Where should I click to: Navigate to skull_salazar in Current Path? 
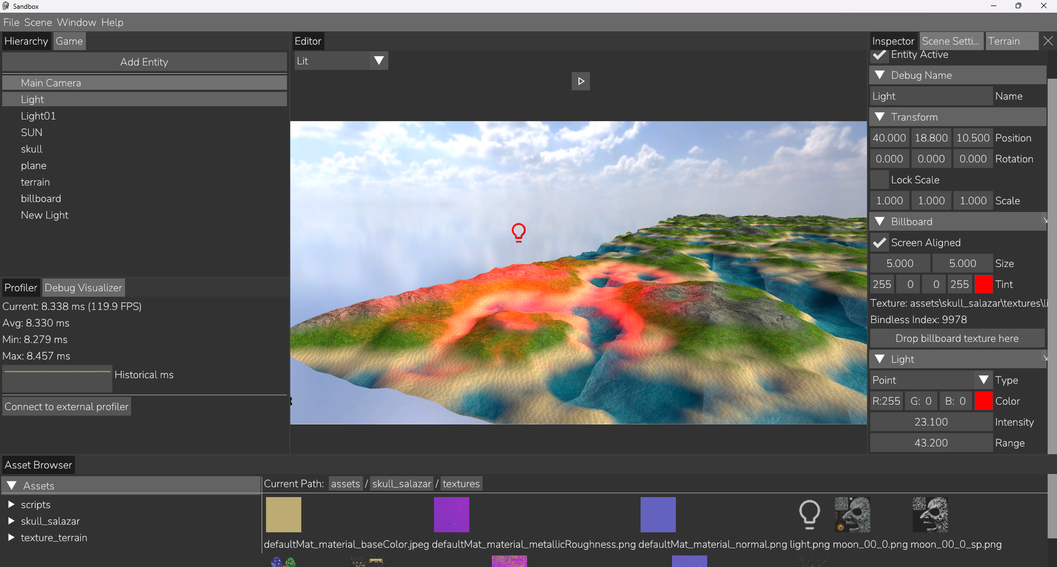coord(402,484)
